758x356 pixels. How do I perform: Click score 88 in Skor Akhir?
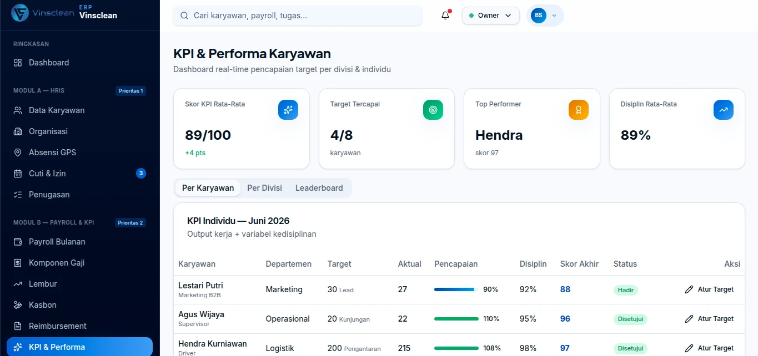[565, 289]
